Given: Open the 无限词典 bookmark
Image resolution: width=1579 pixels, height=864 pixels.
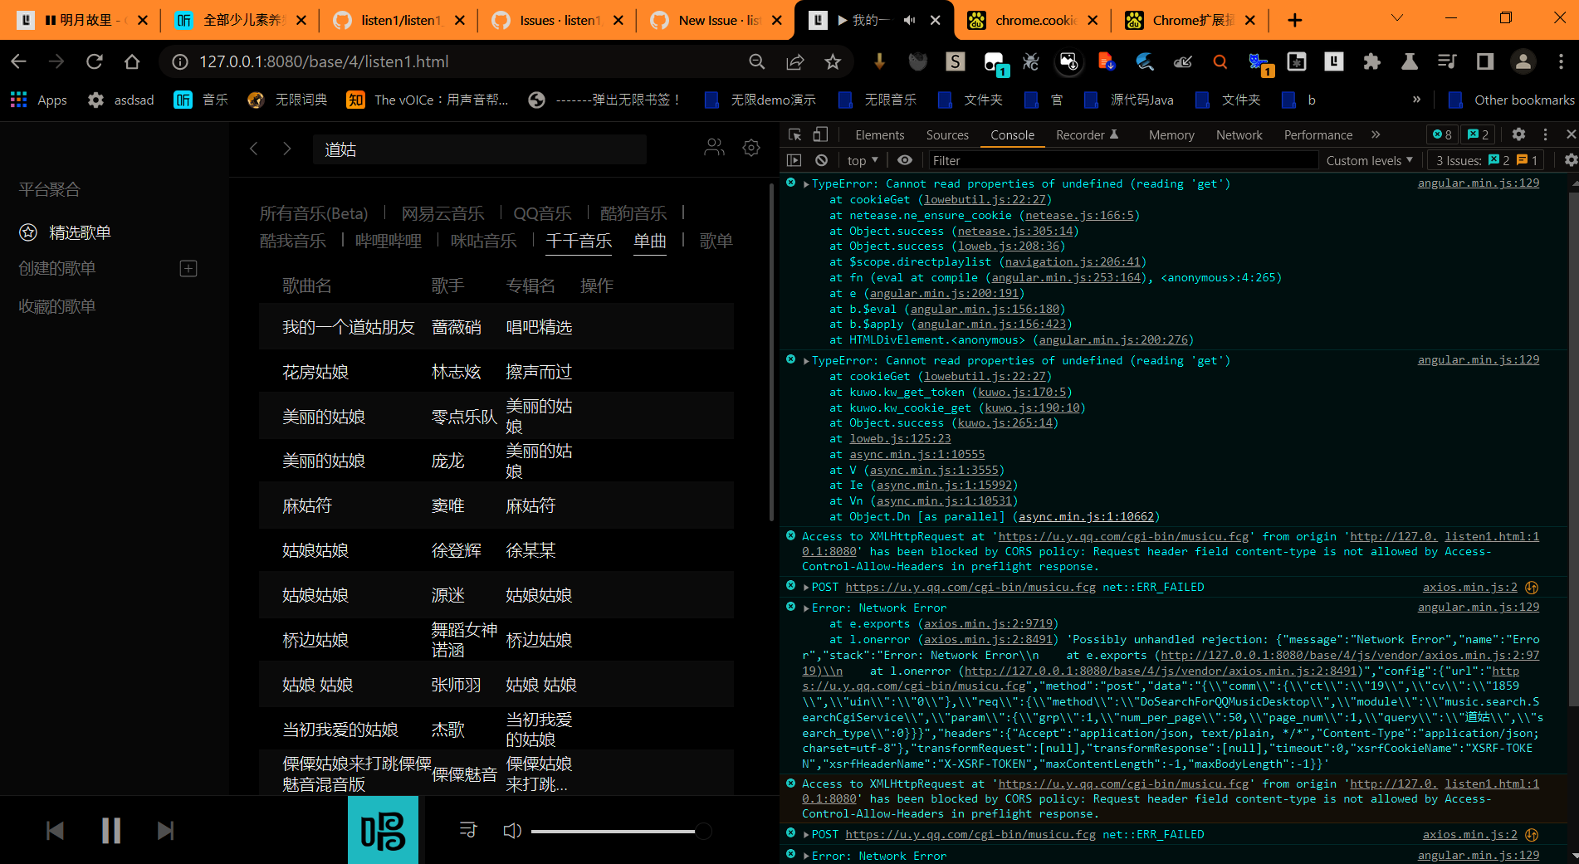Looking at the screenshot, I should click(x=287, y=100).
